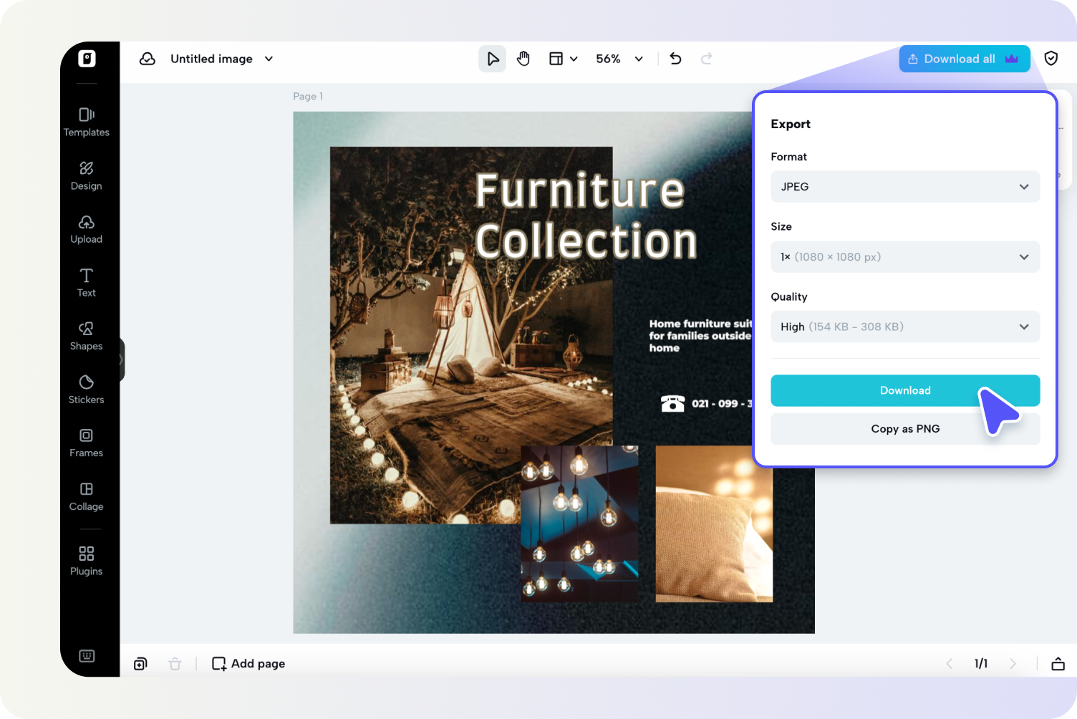Expand the Quality High dropdown
Viewport: 1077px width, 719px height.
pos(905,327)
